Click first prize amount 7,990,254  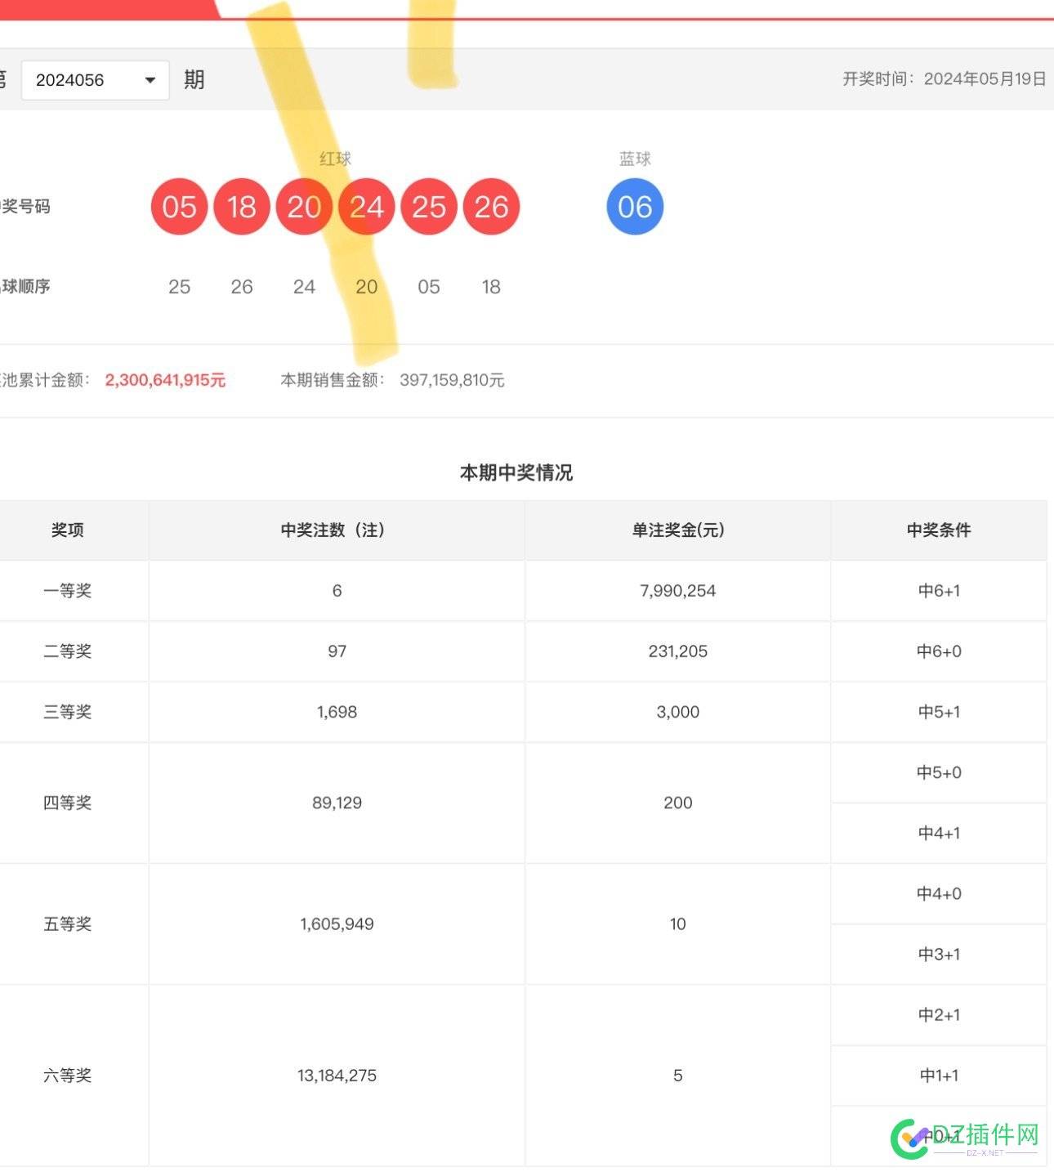click(678, 591)
